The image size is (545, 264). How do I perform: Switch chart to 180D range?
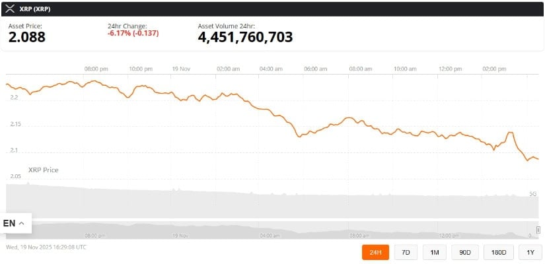coord(499,251)
